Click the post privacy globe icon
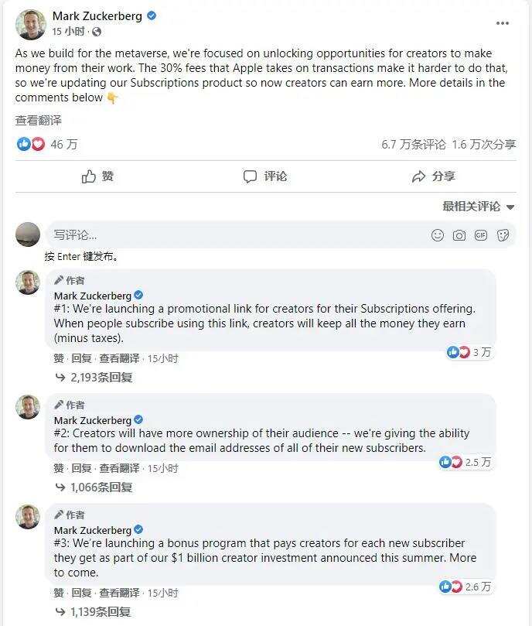 (97, 32)
